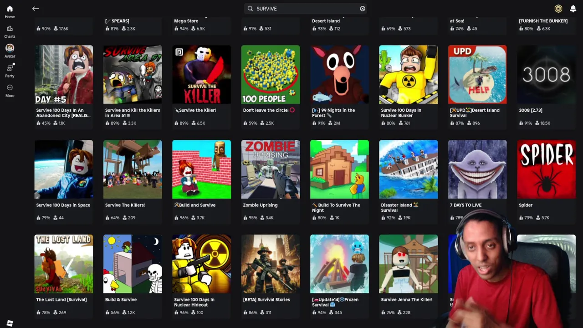
Task: Open Build and Survive thumbnail
Action: pos(201,169)
